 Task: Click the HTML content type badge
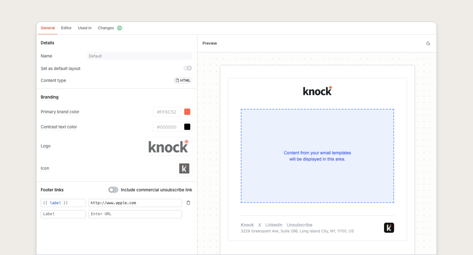[x=183, y=80]
